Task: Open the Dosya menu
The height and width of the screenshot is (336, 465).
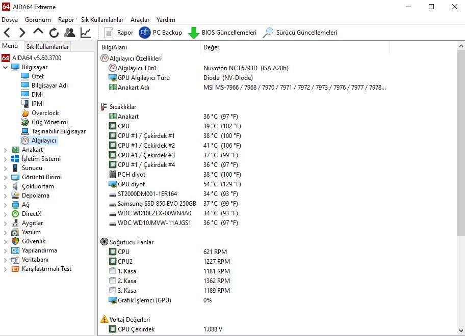Action: (x=10, y=20)
